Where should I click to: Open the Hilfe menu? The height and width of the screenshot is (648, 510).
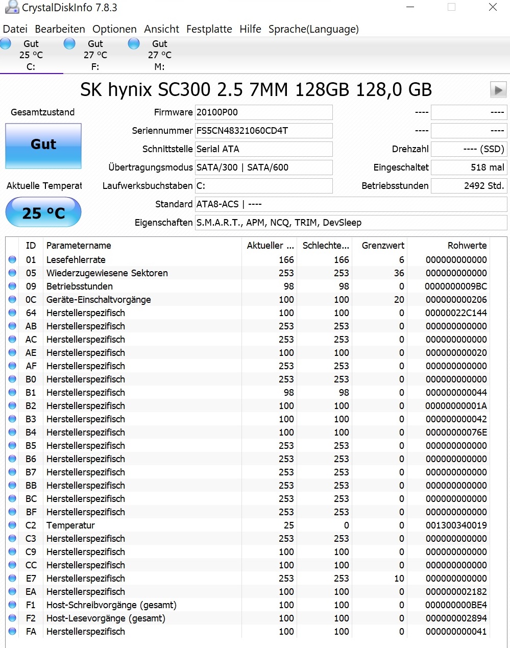[x=250, y=29]
